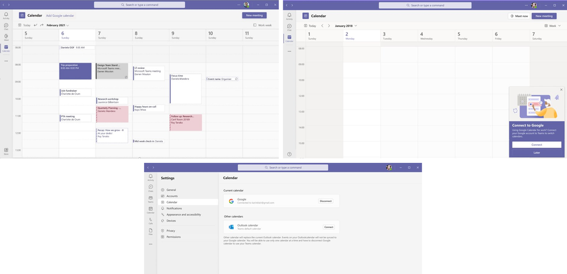Open the LT review meeting event
The height and width of the screenshot is (274, 567).
tap(149, 73)
